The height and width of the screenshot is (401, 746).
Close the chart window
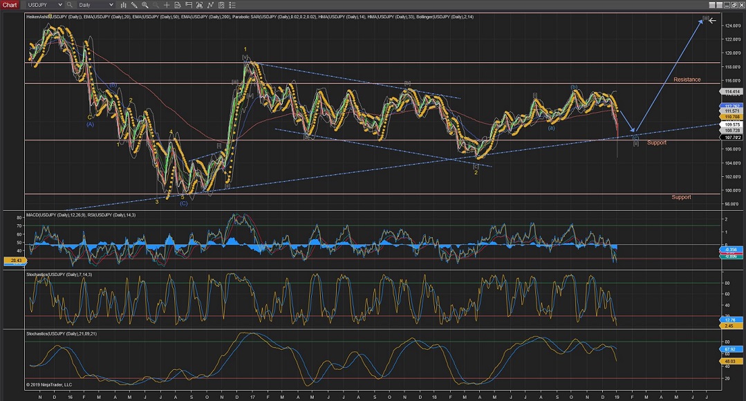tap(740, 6)
